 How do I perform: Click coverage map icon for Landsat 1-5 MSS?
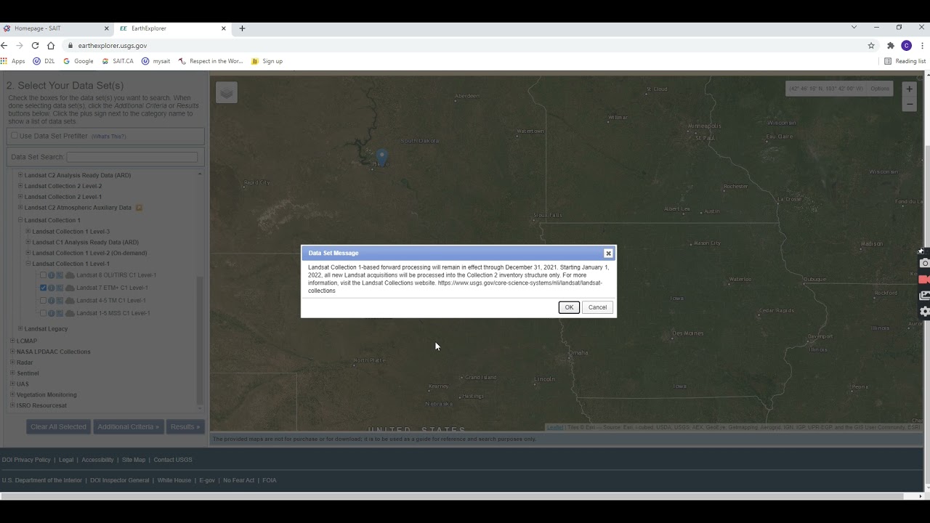60,313
